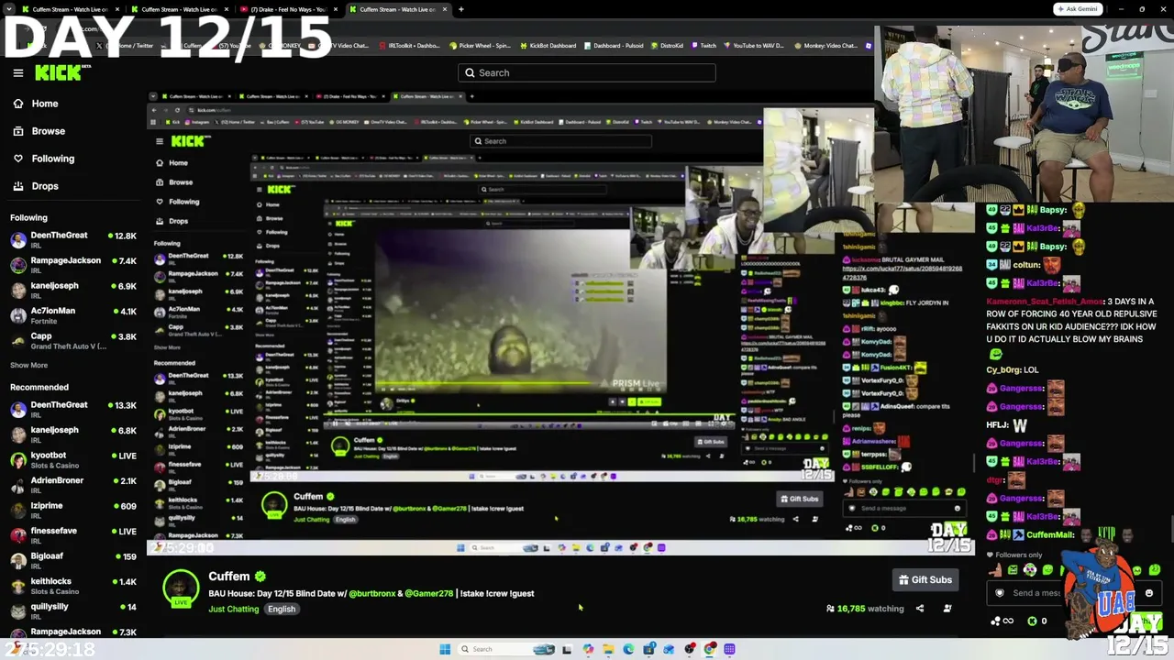
Task: Open Capp Grand Theft Auto channel
Action: [x=73, y=341]
